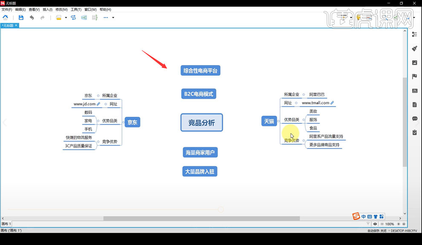Undo the last action
This screenshot has width=422, height=245.
32,17
